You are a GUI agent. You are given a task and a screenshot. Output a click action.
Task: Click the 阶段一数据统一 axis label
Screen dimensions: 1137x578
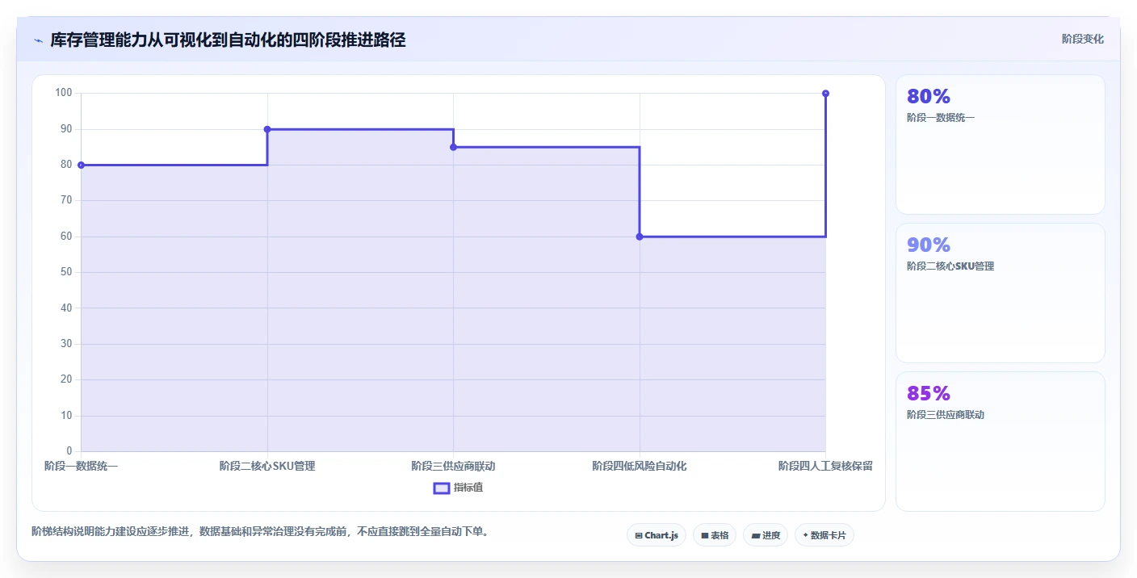point(81,466)
